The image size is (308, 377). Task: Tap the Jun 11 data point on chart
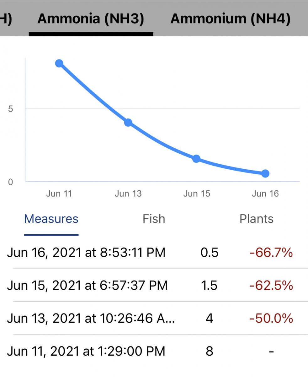click(x=59, y=63)
